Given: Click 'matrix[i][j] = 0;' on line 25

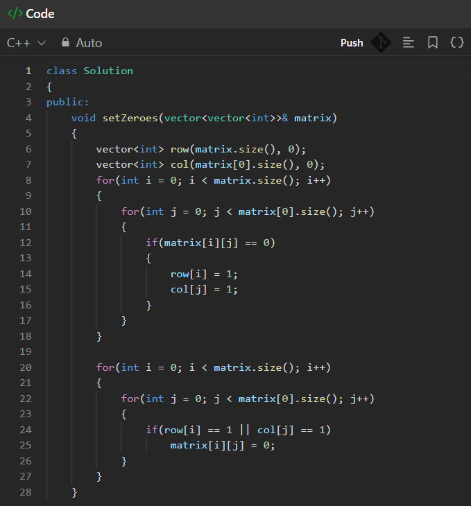Looking at the screenshot, I should tap(223, 445).
